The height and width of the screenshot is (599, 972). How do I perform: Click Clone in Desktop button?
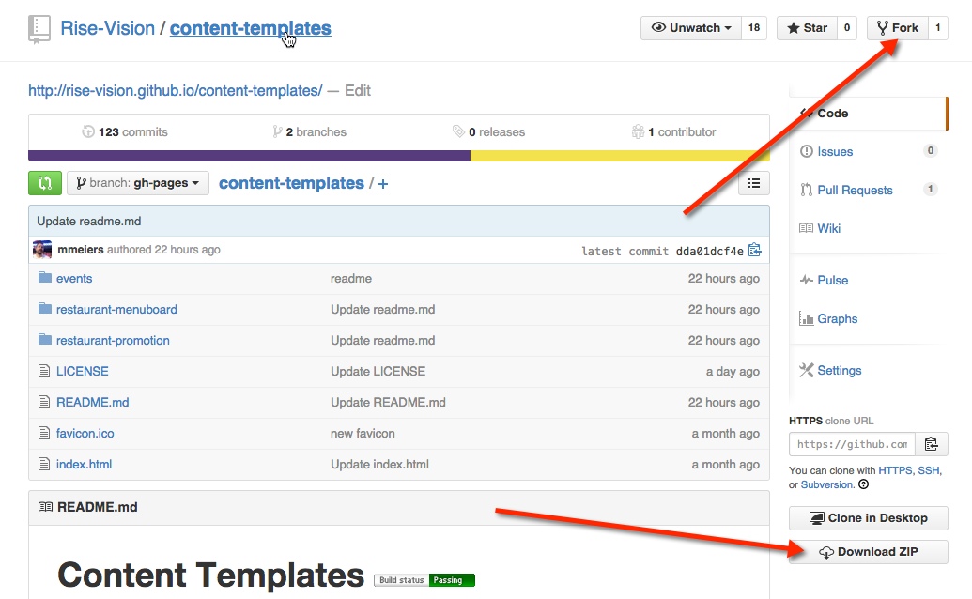click(x=869, y=518)
